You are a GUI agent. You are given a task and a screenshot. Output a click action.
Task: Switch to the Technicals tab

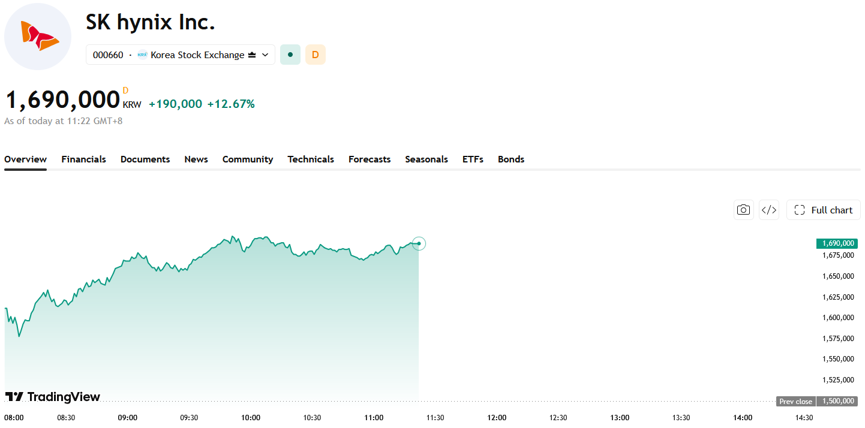point(311,159)
